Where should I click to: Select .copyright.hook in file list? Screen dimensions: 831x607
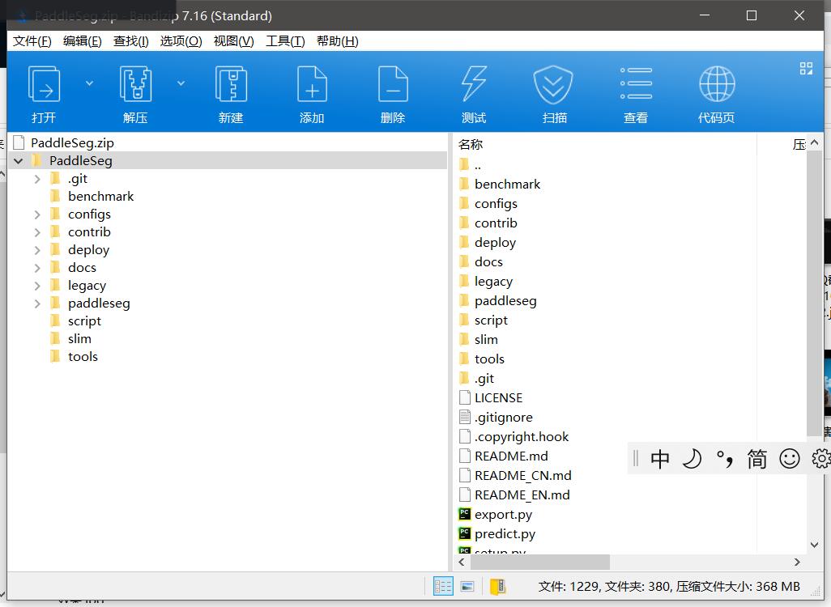tap(522, 436)
